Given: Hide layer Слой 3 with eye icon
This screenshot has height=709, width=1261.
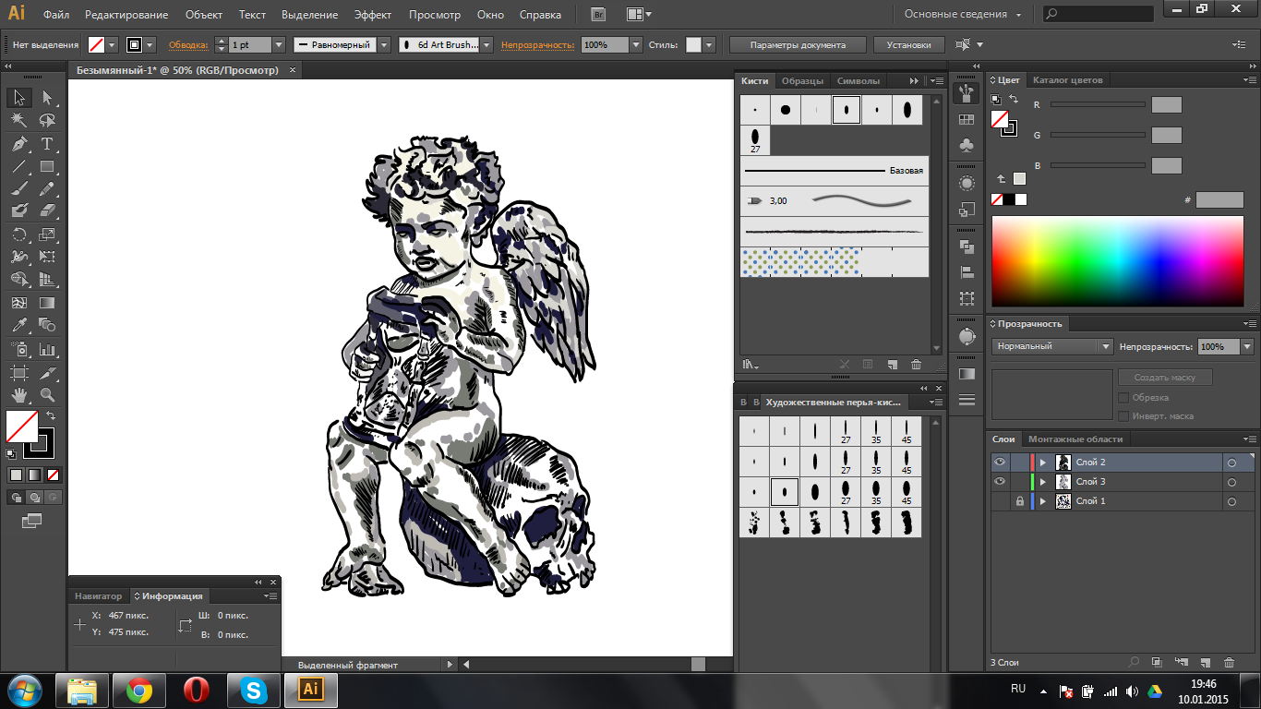Looking at the screenshot, I should point(999,482).
